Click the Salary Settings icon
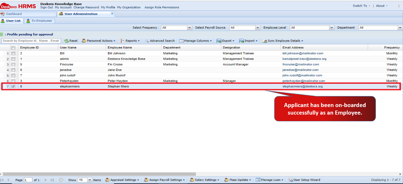403x184 pixels. coord(192,180)
